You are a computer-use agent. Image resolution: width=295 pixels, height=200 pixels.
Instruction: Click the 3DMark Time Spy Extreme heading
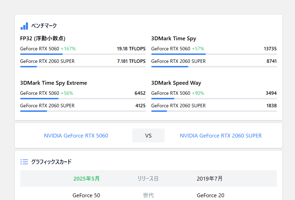coord(54,83)
